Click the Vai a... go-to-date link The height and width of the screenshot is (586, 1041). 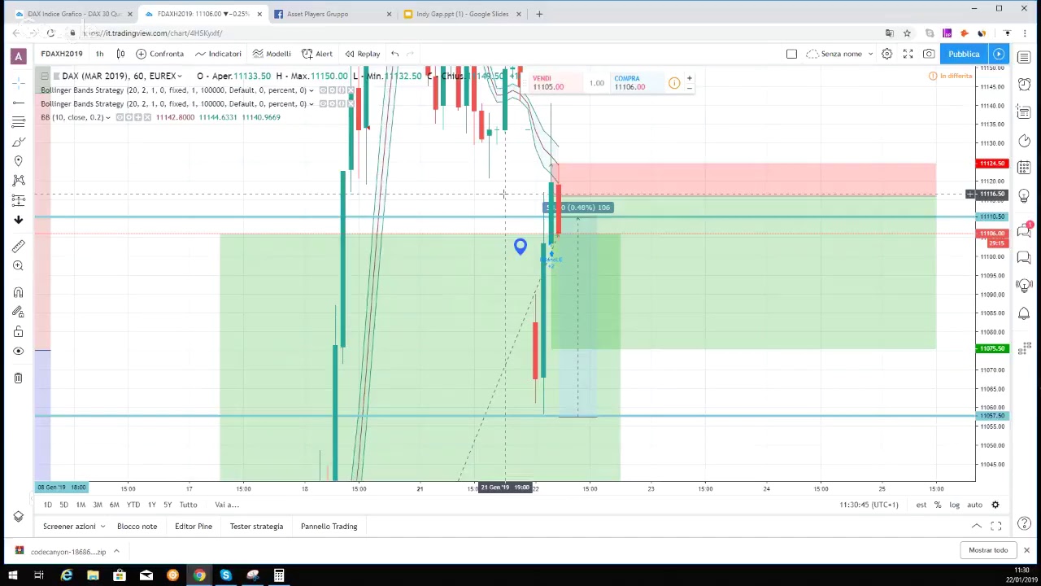(226, 505)
